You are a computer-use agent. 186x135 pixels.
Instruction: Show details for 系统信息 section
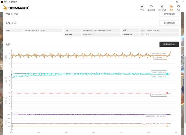point(169,23)
